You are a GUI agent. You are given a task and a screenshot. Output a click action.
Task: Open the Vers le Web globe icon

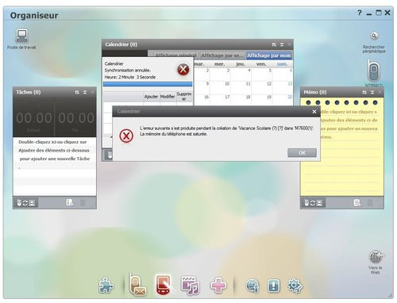coord(376,256)
